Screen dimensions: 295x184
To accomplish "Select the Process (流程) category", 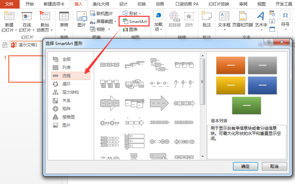I will click(71, 76).
